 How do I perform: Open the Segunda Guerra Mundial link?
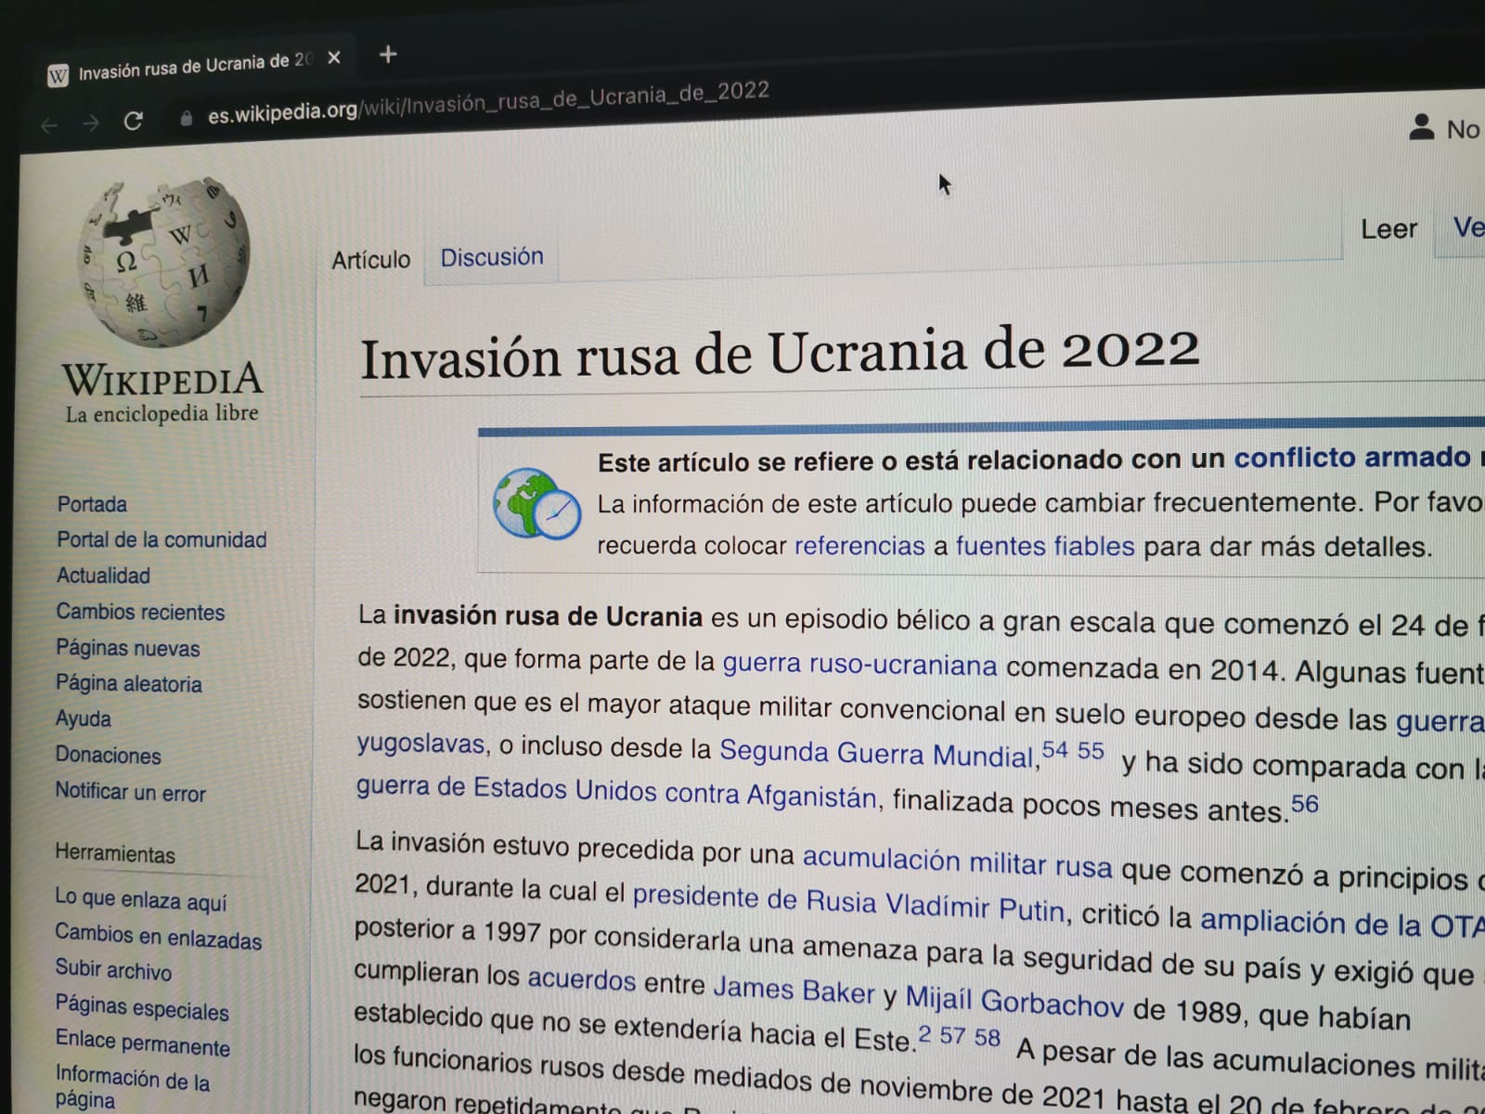(x=877, y=753)
